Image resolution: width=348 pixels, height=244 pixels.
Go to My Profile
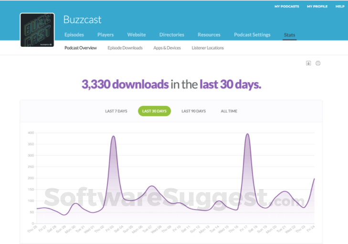tap(317, 6)
